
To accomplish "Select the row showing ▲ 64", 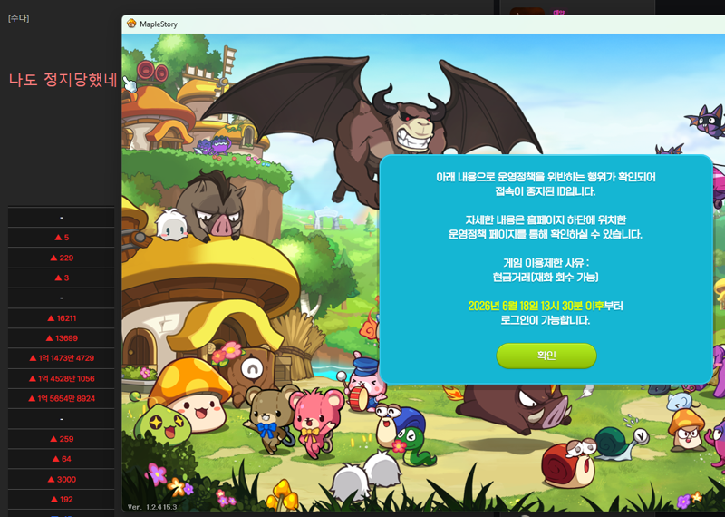I will tap(61, 459).
